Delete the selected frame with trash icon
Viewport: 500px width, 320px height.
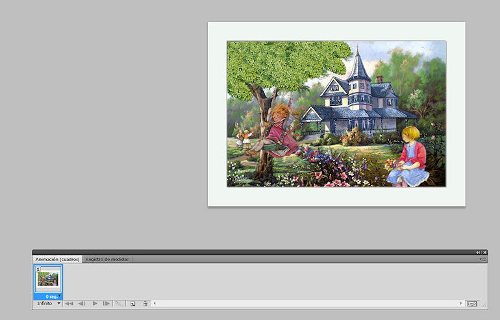pyautogui.click(x=145, y=303)
